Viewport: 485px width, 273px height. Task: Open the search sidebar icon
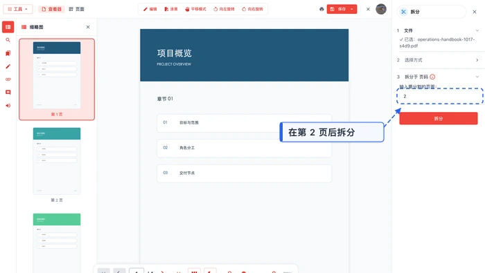8,40
